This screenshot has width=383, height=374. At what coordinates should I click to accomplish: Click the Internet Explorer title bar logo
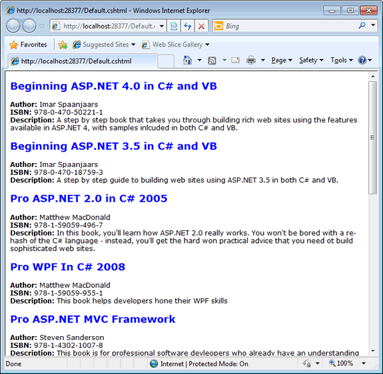(x=11, y=11)
